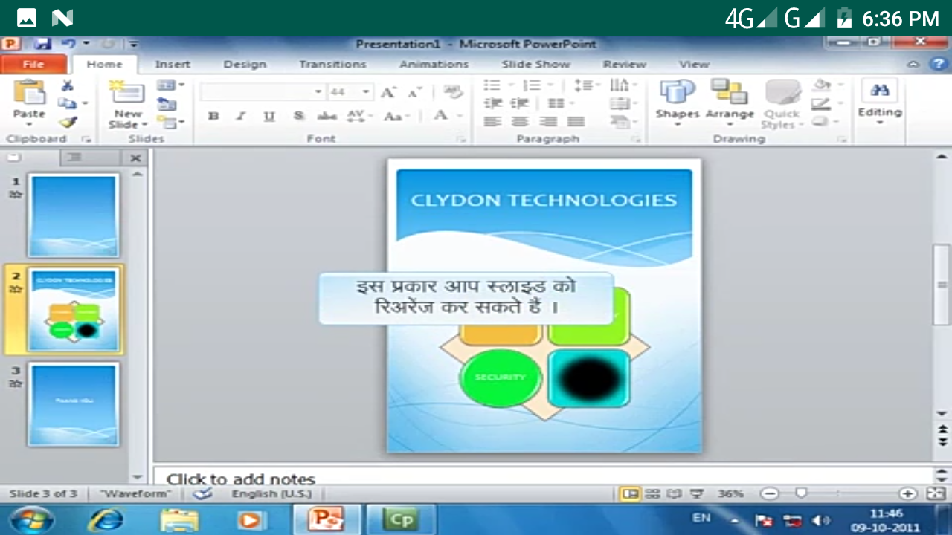
Task: Open the font size dropdown showing 44
Action: click(366, 92)
